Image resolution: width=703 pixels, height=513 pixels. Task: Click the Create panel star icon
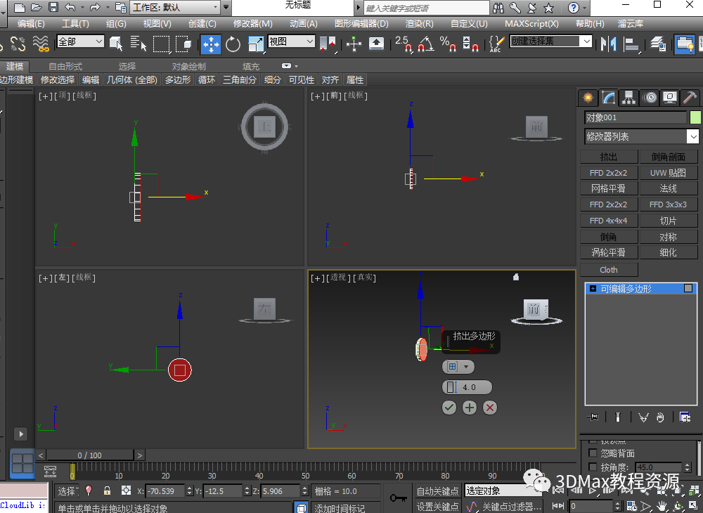coord(588,98)
